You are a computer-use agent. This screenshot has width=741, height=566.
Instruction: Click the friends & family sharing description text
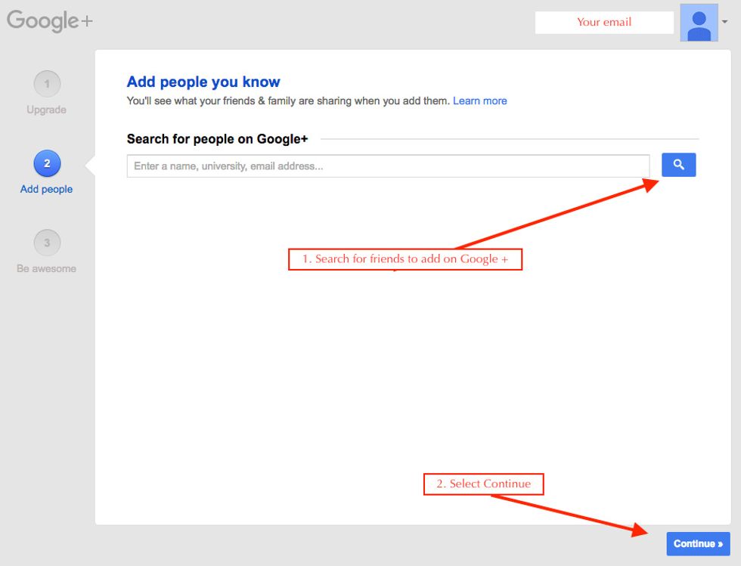coord(288,101)
